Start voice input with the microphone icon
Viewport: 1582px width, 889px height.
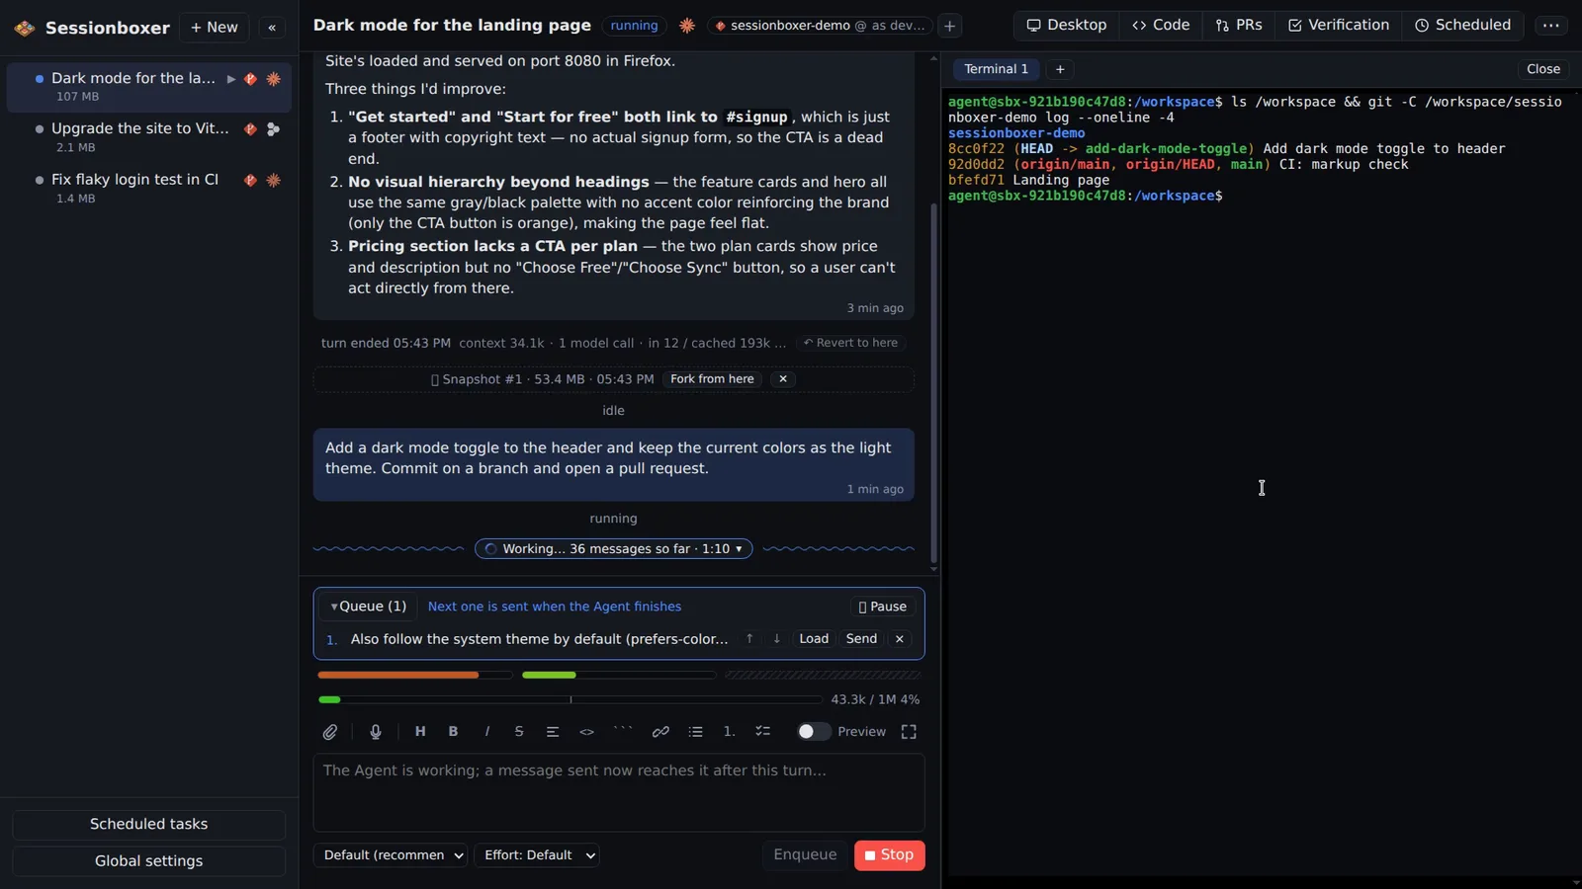(376, 732)
